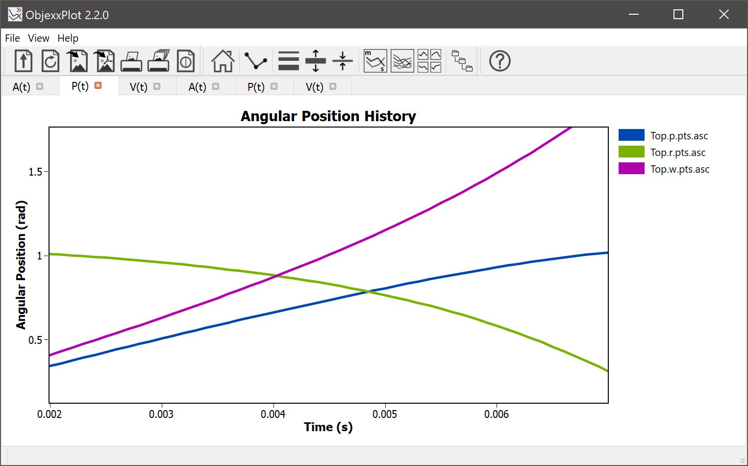Open the Help with the question mark icon
Viewport: 748px width, 466px height.
click(499, 60)
